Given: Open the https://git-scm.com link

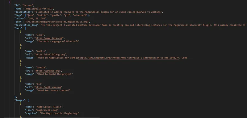Looking at the screenshot, I should [x=48, y=87].
